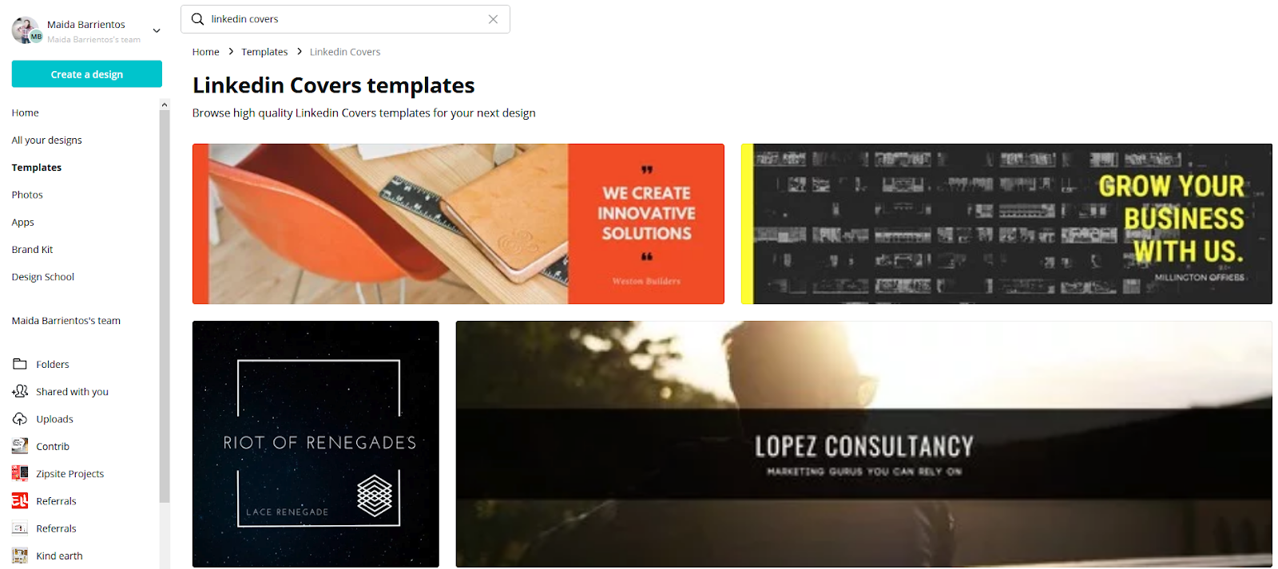
Task: Navigate to Home breadcrumb link
Action: coord(206,52)
